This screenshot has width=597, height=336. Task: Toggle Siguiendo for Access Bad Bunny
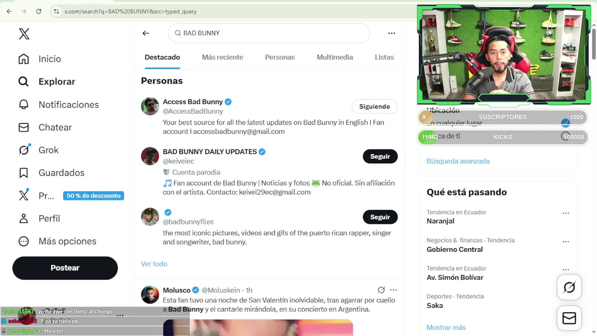[375, 106]
